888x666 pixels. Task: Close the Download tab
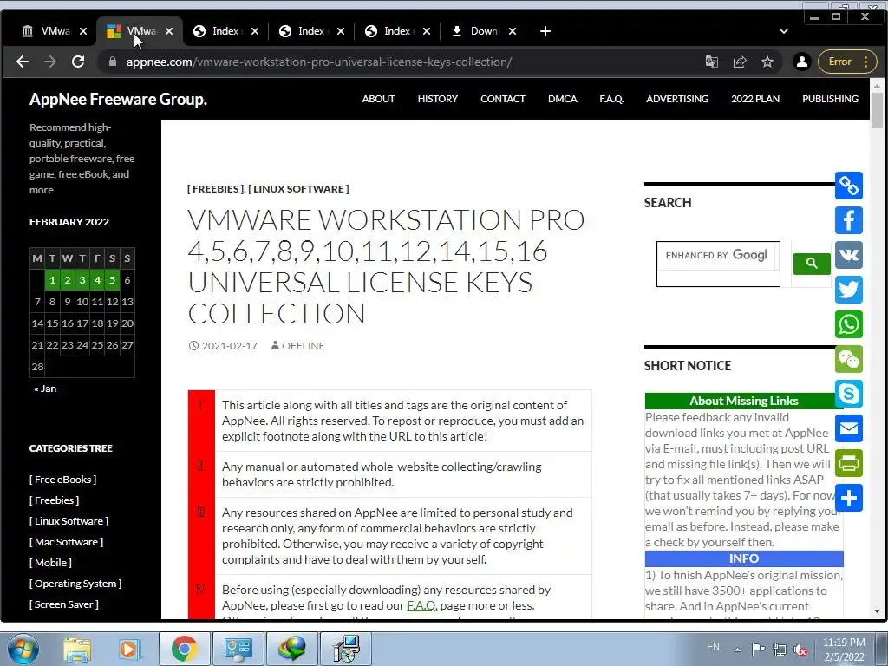[513, 31]
